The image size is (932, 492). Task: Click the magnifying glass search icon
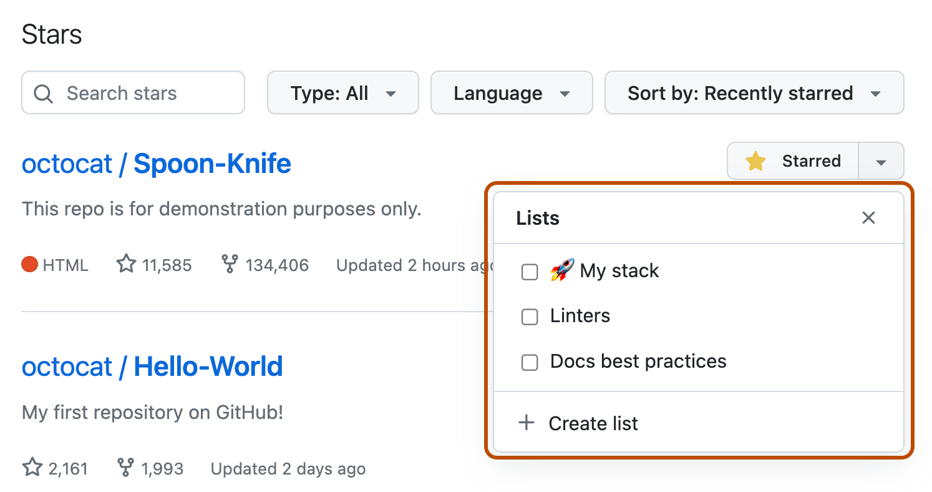coord(43,92)
